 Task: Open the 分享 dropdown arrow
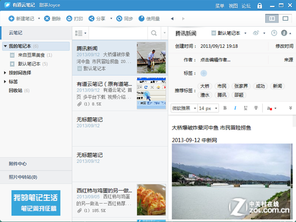pos(111,18)
